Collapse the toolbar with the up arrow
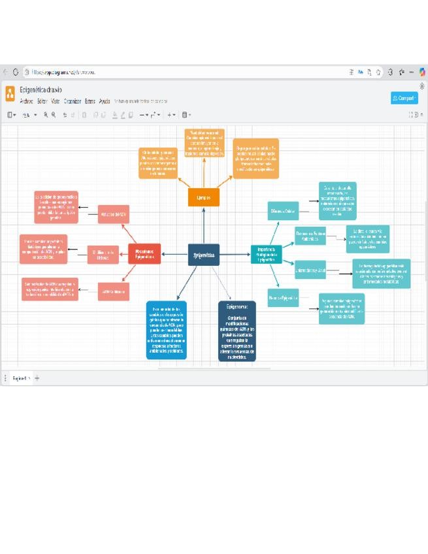Viewport: 428px width, 554px height. click(421, 115)
